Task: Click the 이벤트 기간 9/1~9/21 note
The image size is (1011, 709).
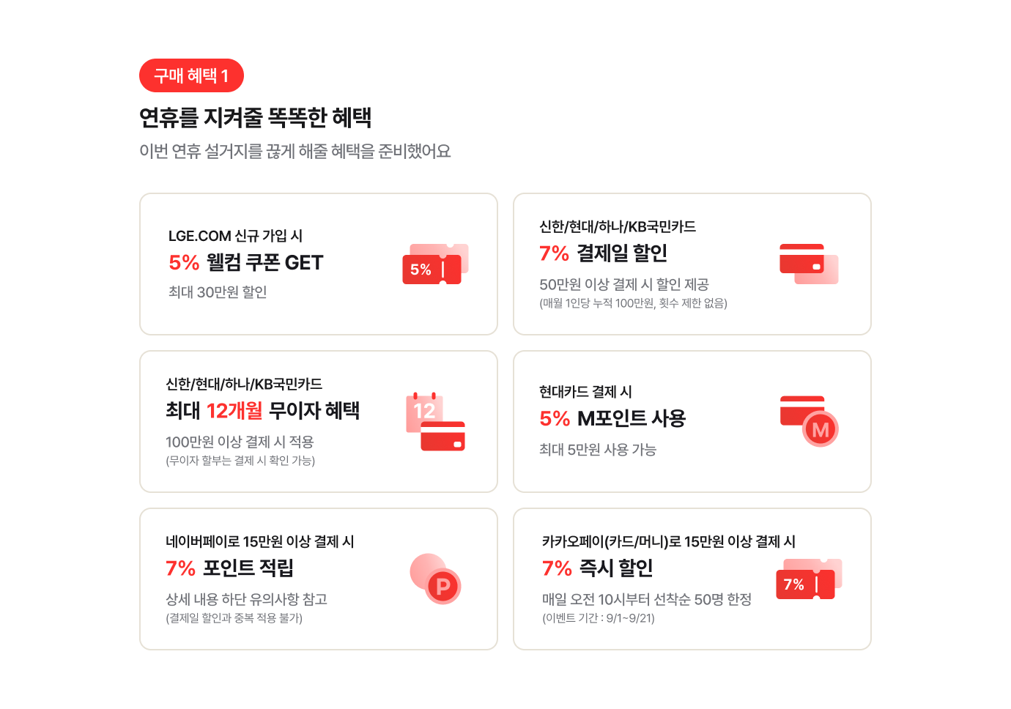Action: coord(599,618)
